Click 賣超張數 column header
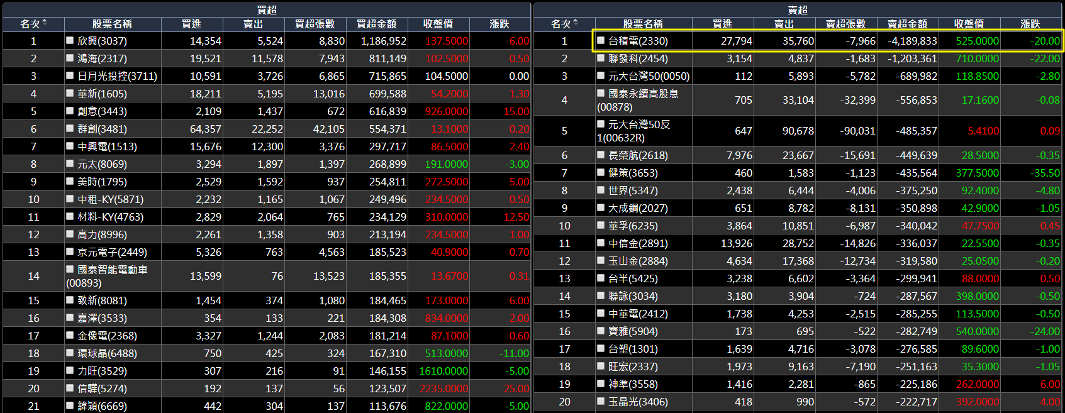The height and width of the screenshot is (413, 1065). (x=845, y=24)
